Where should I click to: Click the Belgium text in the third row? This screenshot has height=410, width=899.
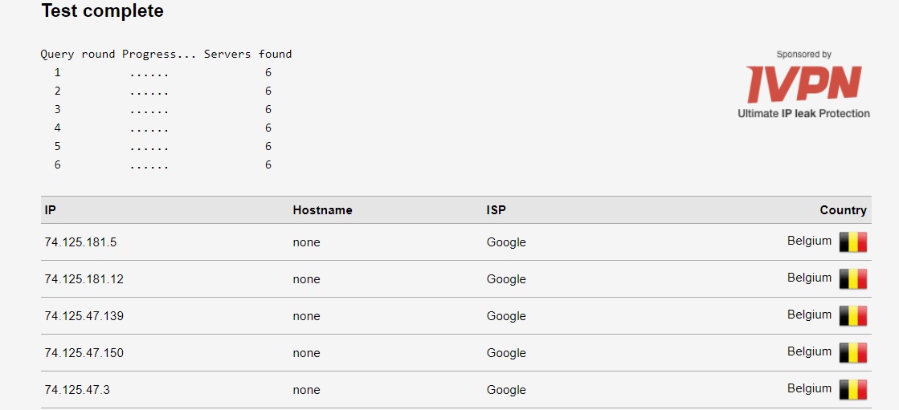click(809, 315)
